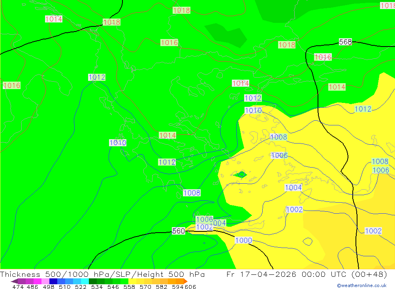Click the 534 legend value
Viewport: 395px width, 289px height.
pos(97,287)
